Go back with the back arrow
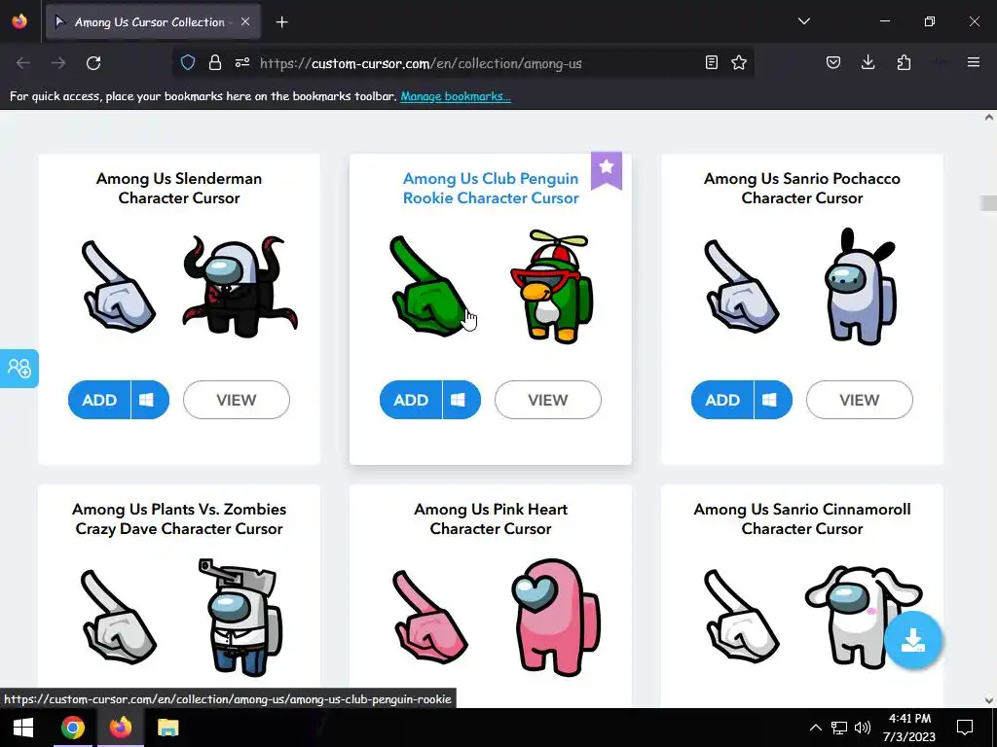Viewport: 997px width, 747px height. (x=23, y=63)
